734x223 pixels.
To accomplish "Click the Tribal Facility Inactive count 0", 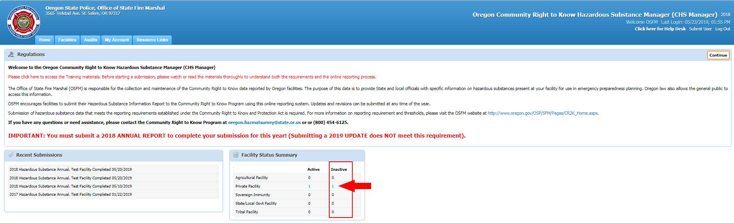I will 333,212.
